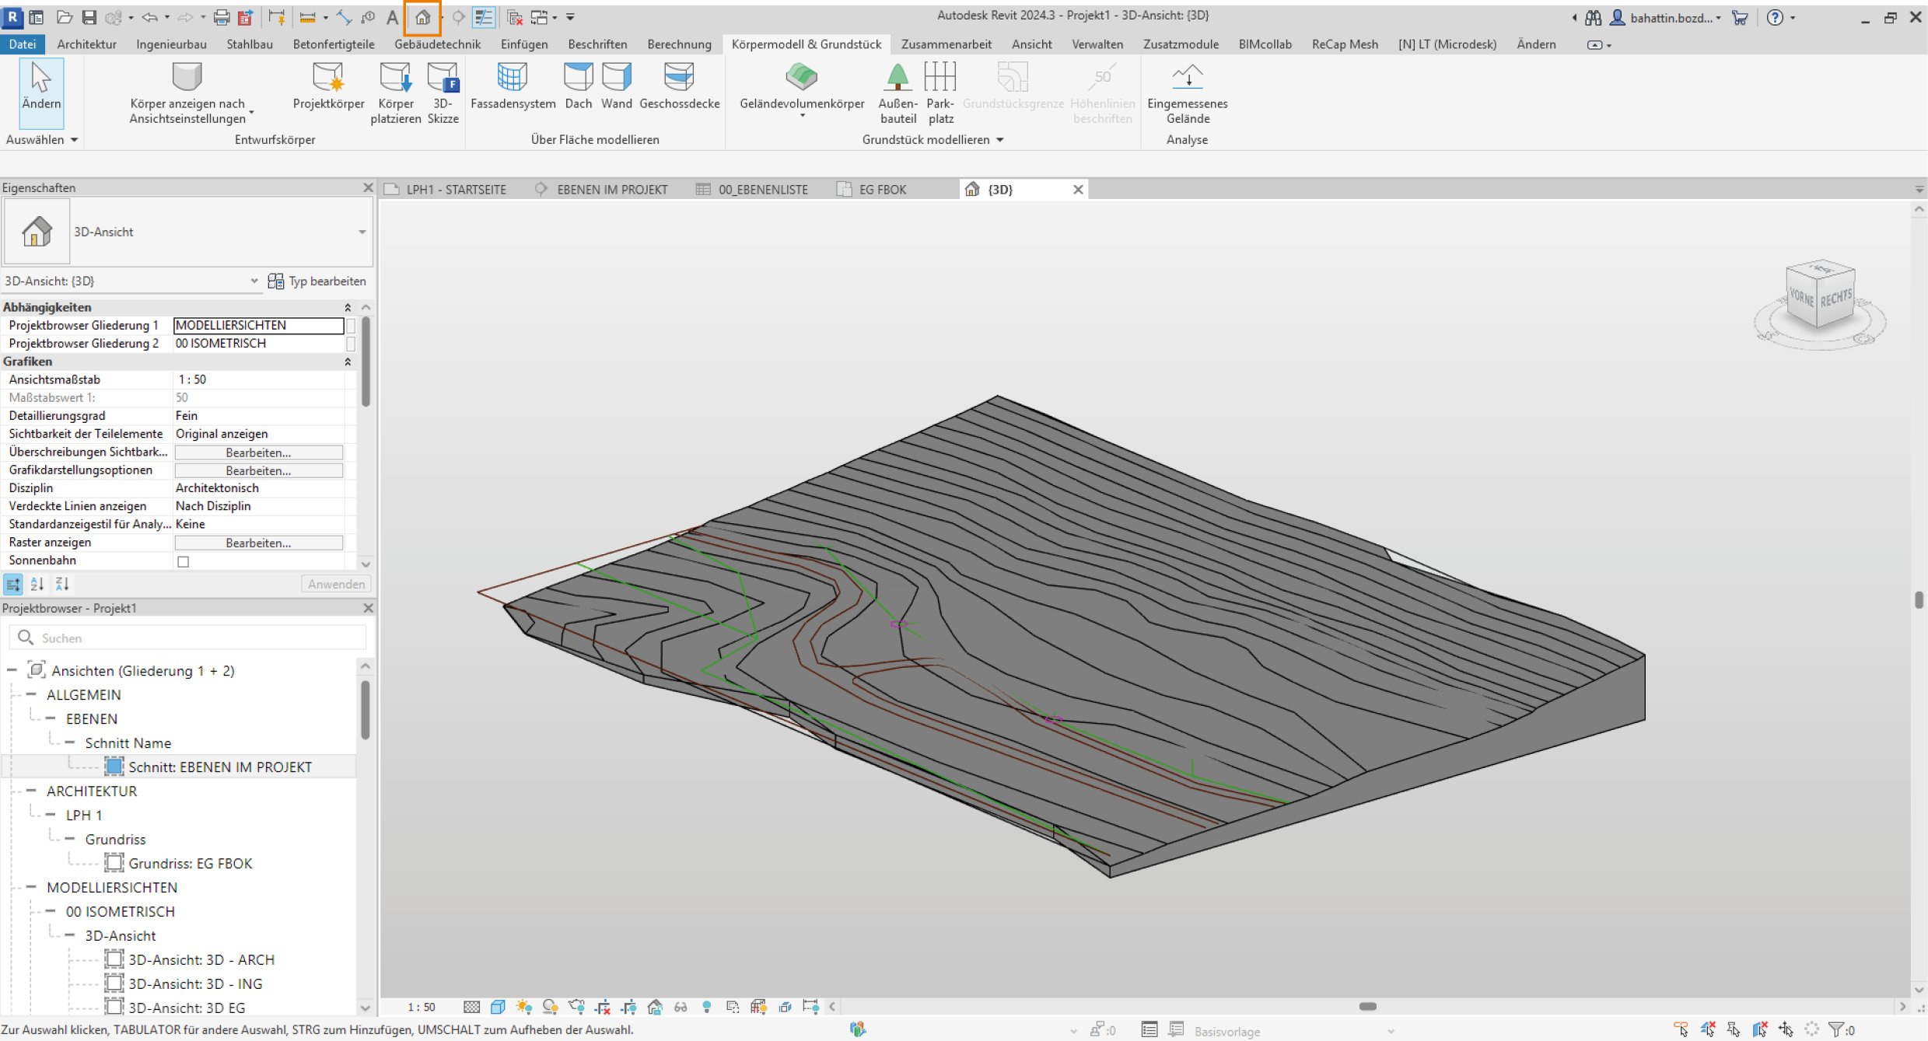The width and height of the screenshot is (1928, 1041).
Task: Collapse the MODELLIERSICHTEN tree node
Action: [31, 887]
